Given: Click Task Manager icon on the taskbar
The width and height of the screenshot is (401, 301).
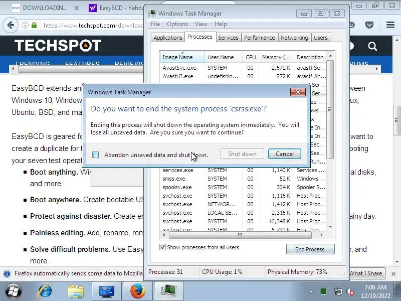Looking at the screenshot, I should coord(169,291).
